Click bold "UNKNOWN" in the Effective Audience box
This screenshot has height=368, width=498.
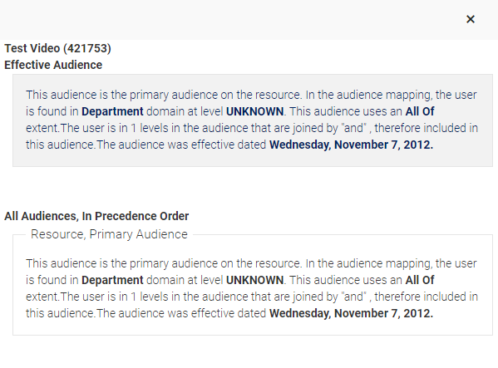click(254, 111)
